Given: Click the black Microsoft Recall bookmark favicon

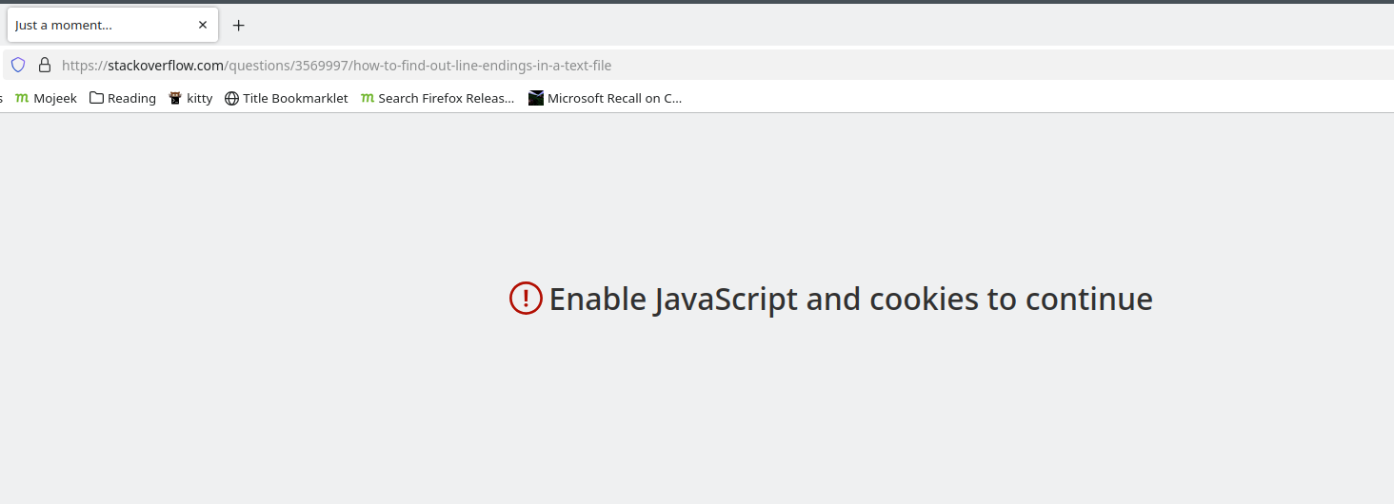Looking at the screenshot, I should point(536,98).
